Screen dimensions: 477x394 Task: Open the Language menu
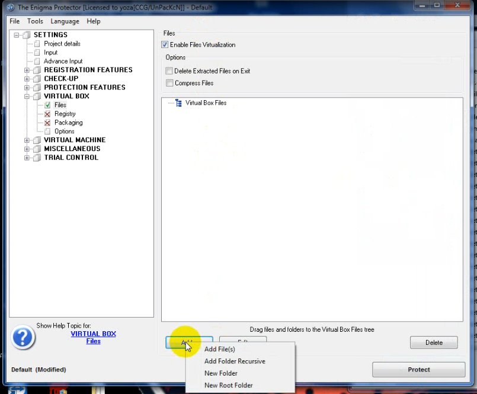pyautogui.click(x=65, y=21)
